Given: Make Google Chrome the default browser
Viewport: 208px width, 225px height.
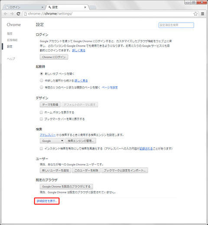Looking at the screenshot, I should click(66, 186).
